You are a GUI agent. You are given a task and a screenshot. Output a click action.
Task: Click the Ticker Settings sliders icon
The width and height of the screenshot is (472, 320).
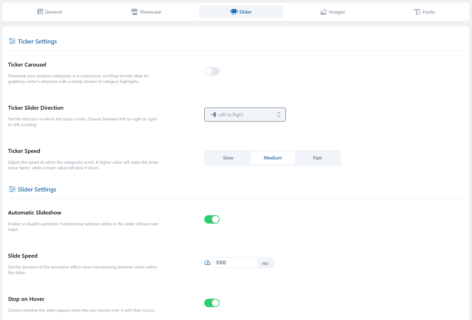[x=12, y=41]
